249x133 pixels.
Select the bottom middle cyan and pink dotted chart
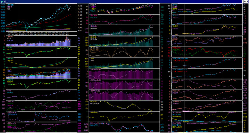[x=124, y=127]
